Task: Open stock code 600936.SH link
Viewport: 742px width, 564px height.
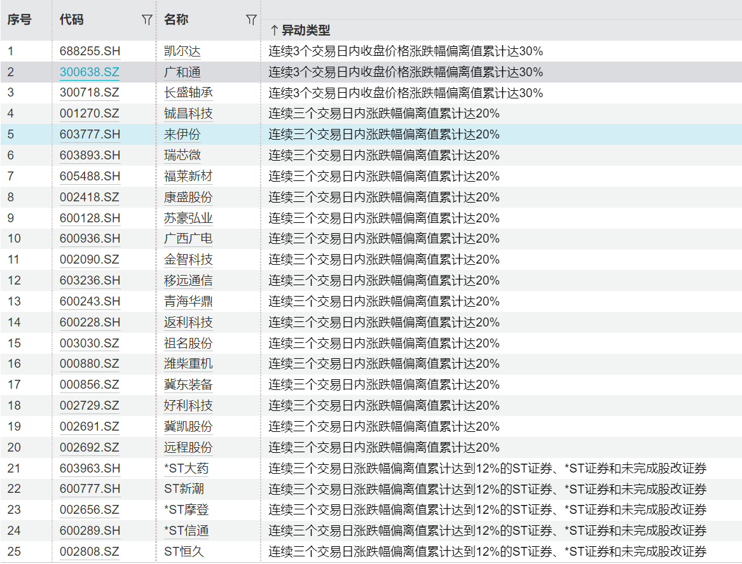Action: click(90, 238)
